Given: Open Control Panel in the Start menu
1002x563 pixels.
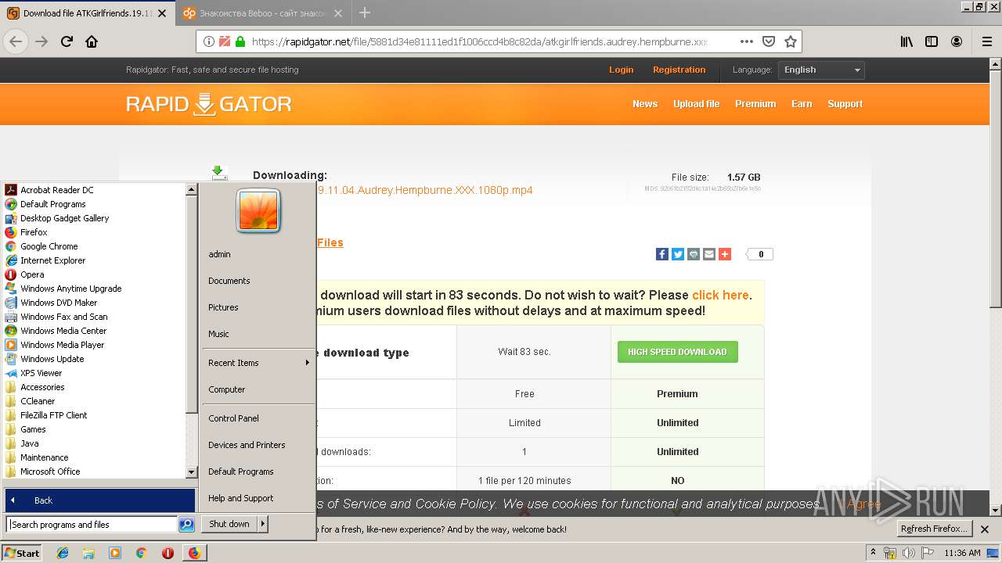Looking at the screenshot, I should click(233, 418).
